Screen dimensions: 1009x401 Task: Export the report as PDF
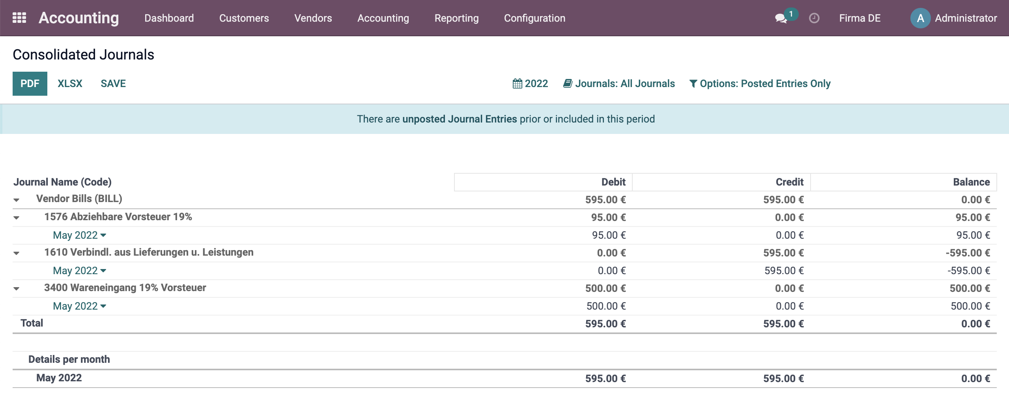[x=30, y=84]
